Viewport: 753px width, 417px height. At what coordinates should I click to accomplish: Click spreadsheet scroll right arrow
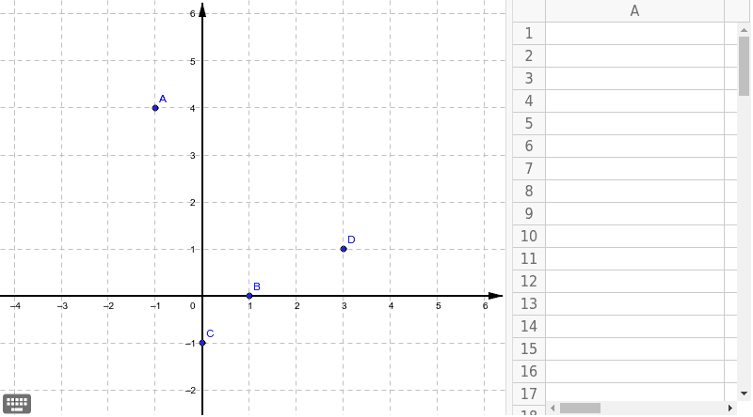pos(730,408)
